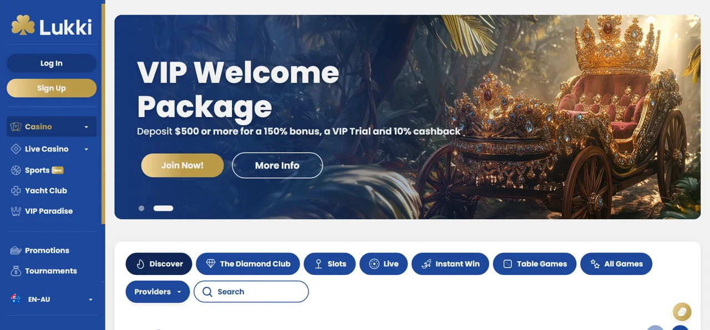Click the Tournaments trophy bag icon
The image size is (710, 330).
pos(16,271)
